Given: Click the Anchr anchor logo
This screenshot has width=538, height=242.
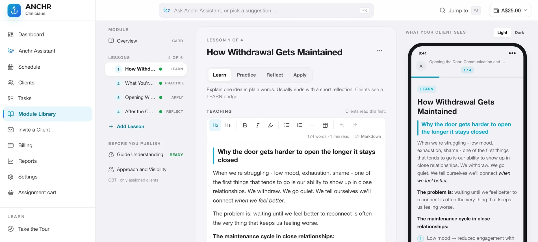Looking at the screenshot, I should click(x=14, y=10).
